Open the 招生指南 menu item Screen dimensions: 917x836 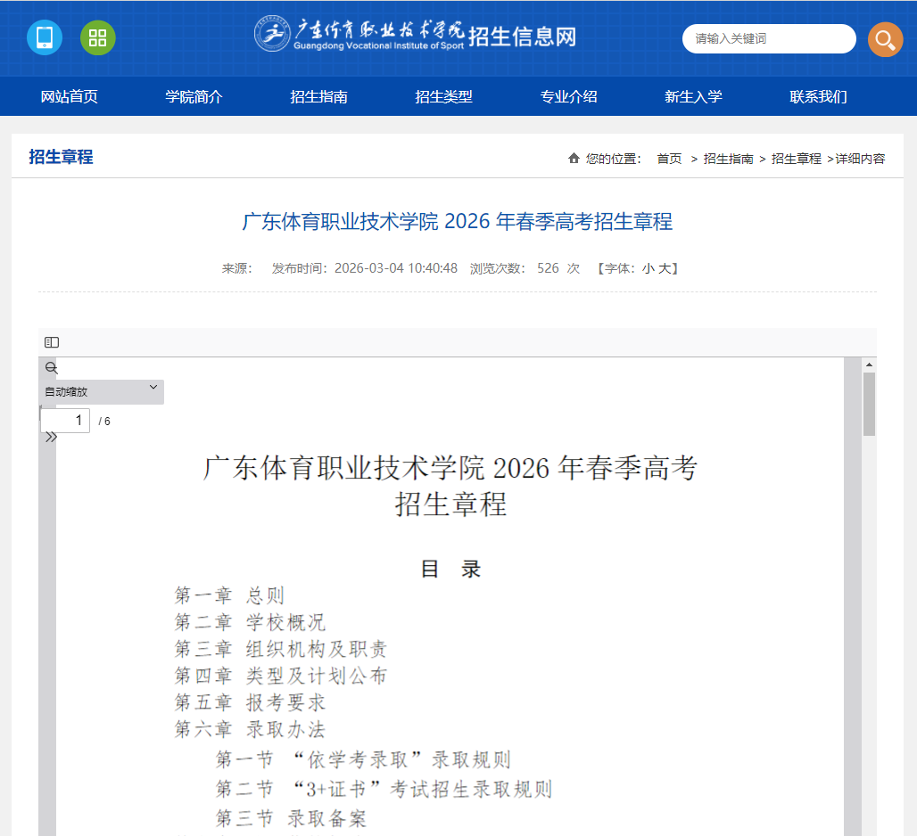click(319, 96)
